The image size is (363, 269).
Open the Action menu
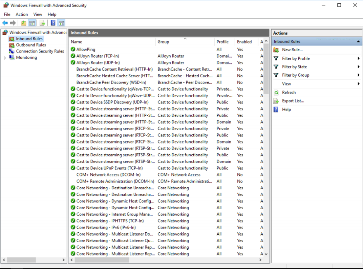22,14
